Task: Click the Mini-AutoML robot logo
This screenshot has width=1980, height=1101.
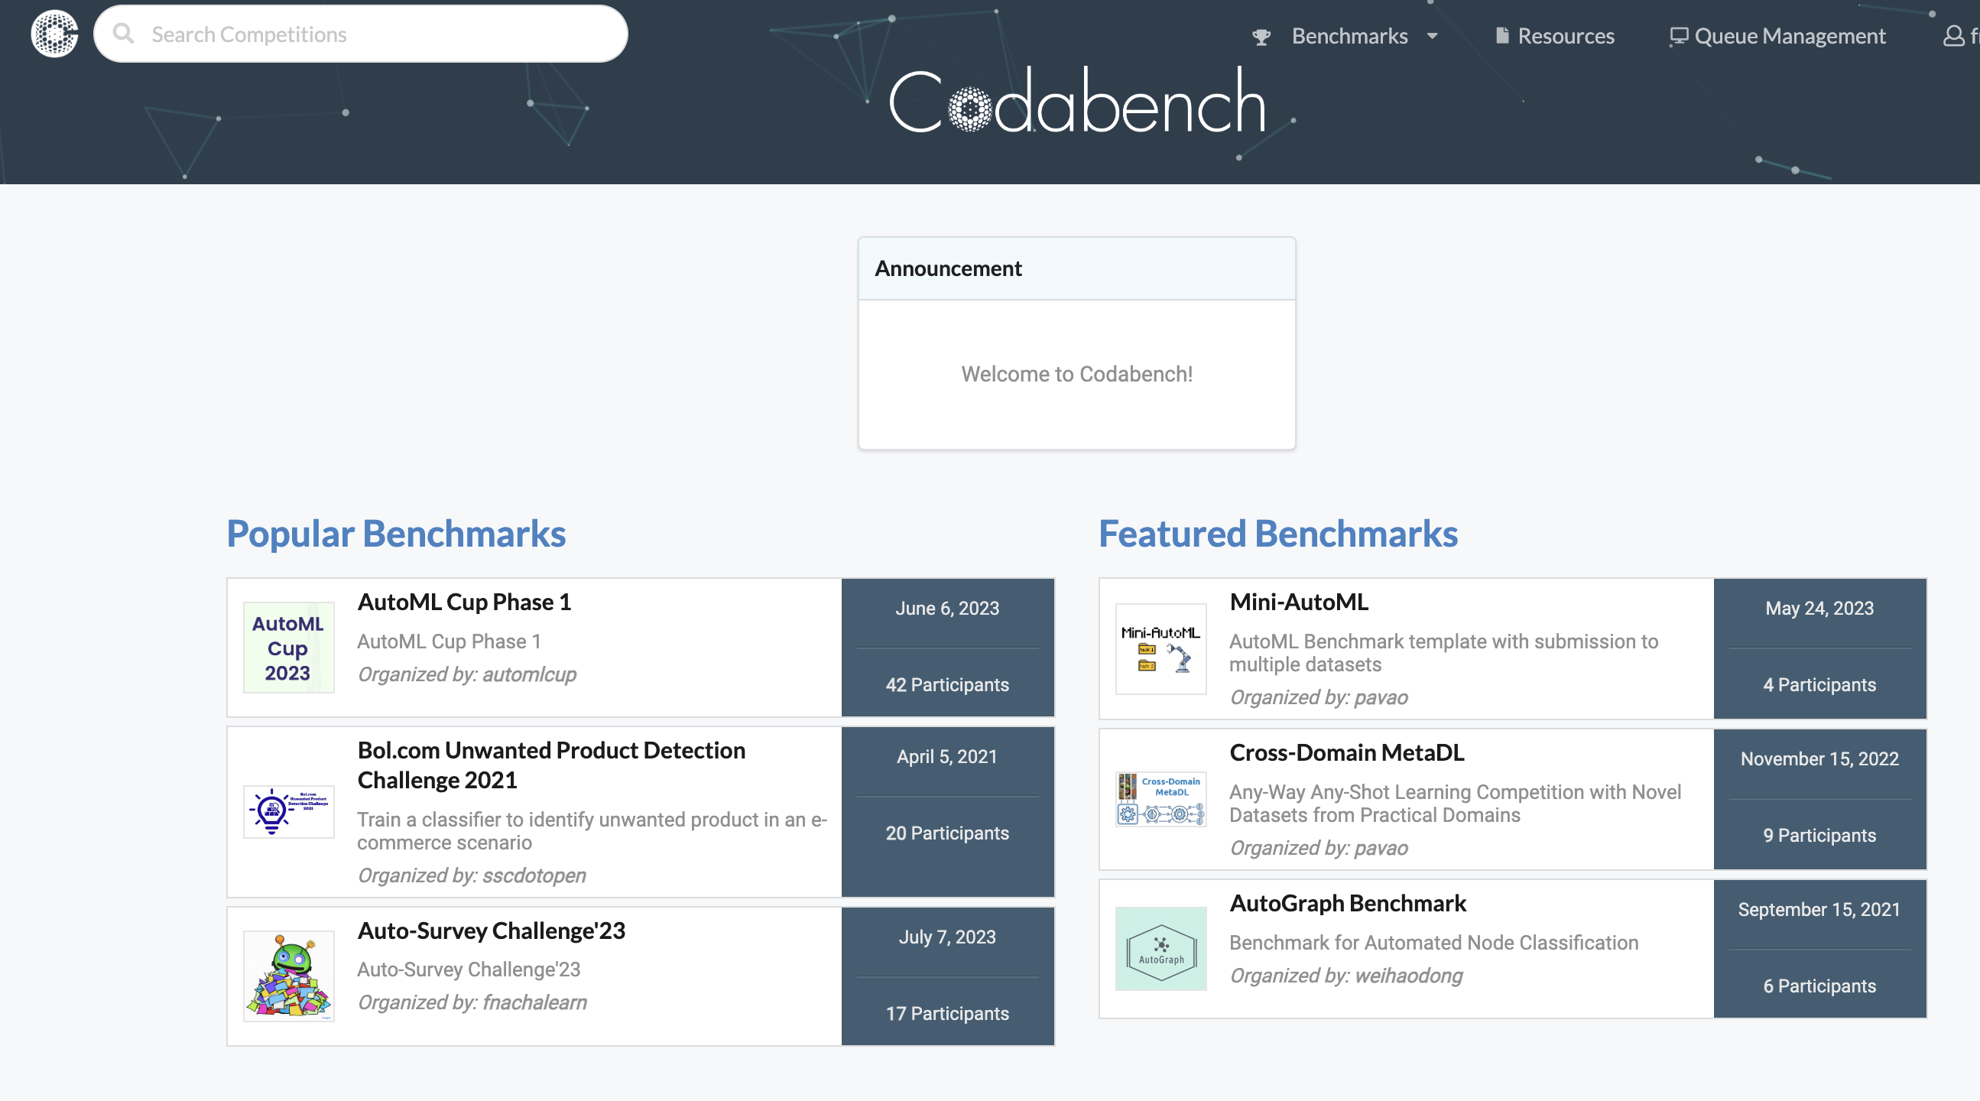Action: pos(1160,648)
